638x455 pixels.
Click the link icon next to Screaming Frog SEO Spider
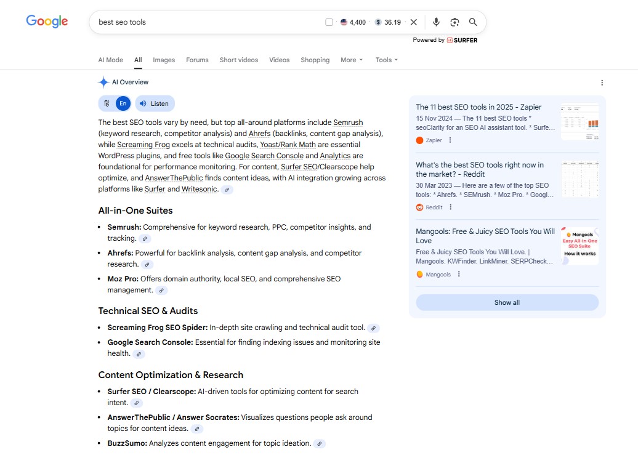(373, 328)
